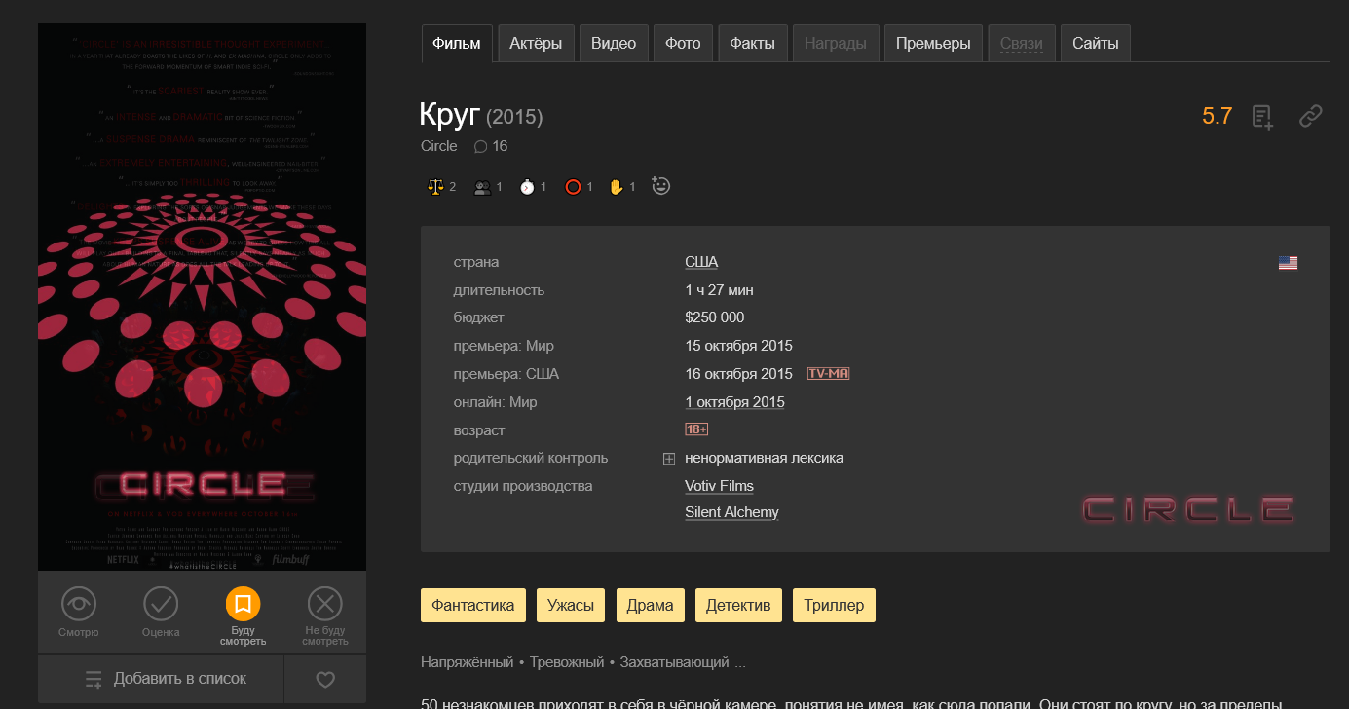Add a new emoji reaction
The width and height of the screenshot is (1349, 709).
661,186
